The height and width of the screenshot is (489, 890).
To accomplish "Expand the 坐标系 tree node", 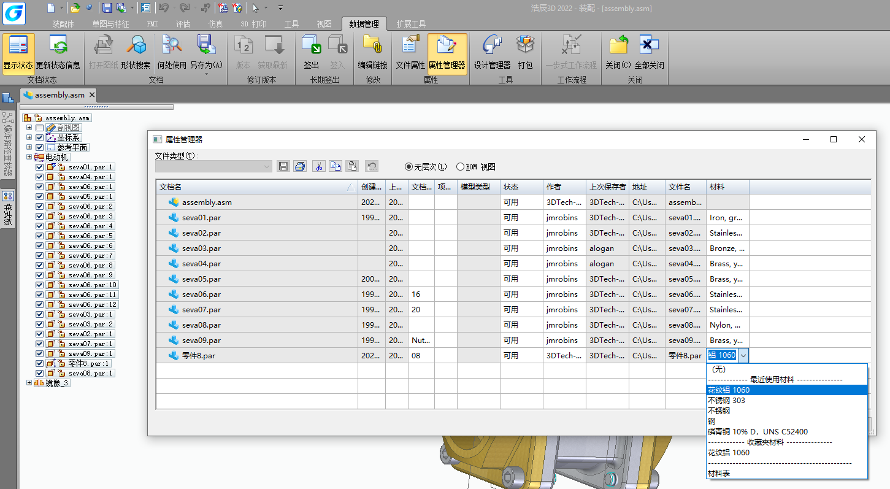I will click(x=29, y=137).
